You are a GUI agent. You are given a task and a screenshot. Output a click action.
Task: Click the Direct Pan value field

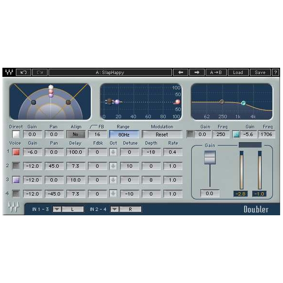(54, 134)
